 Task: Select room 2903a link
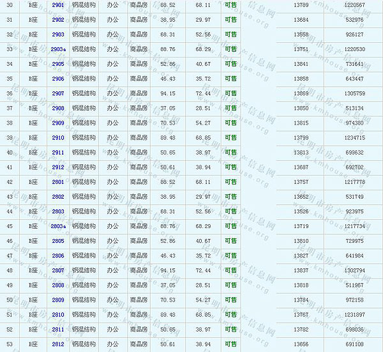pyautogui.click(x=58, y=49)
